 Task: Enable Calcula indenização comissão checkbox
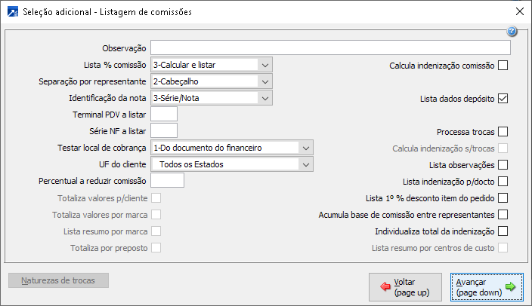point(503,66)
